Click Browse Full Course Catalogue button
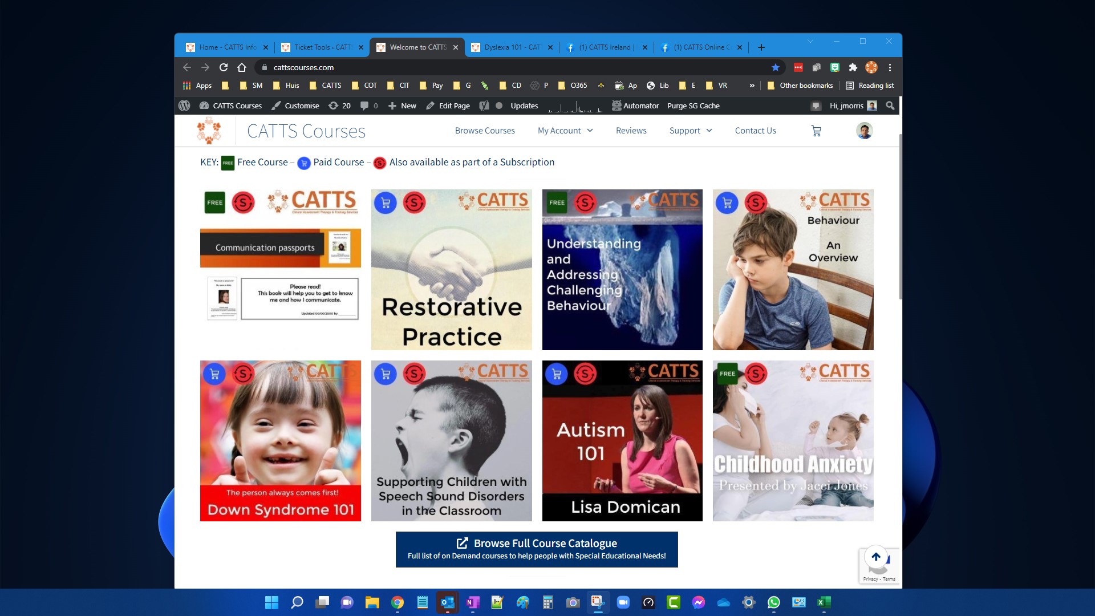This screenshot has height=616, width=1095. click(537, 549)
